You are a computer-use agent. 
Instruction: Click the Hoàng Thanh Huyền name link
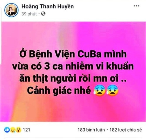47,6
